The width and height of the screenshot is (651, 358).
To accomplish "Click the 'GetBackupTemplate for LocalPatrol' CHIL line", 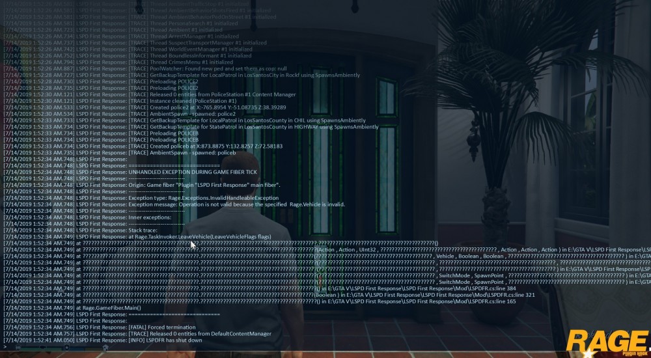I will [184, 120].
